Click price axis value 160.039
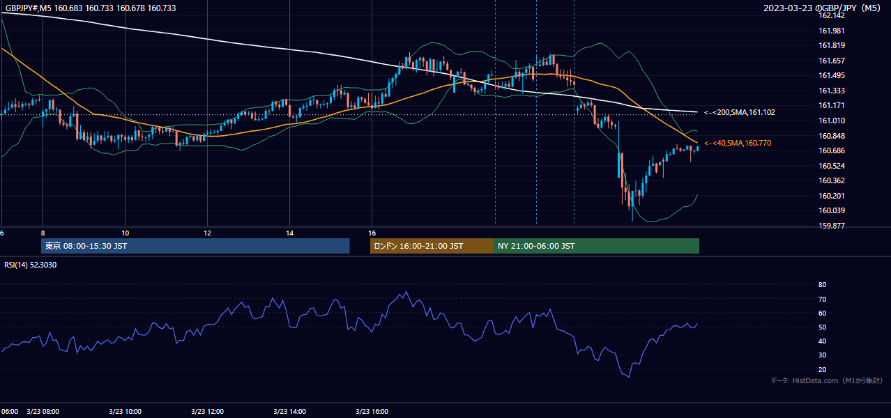 point(832,210)
